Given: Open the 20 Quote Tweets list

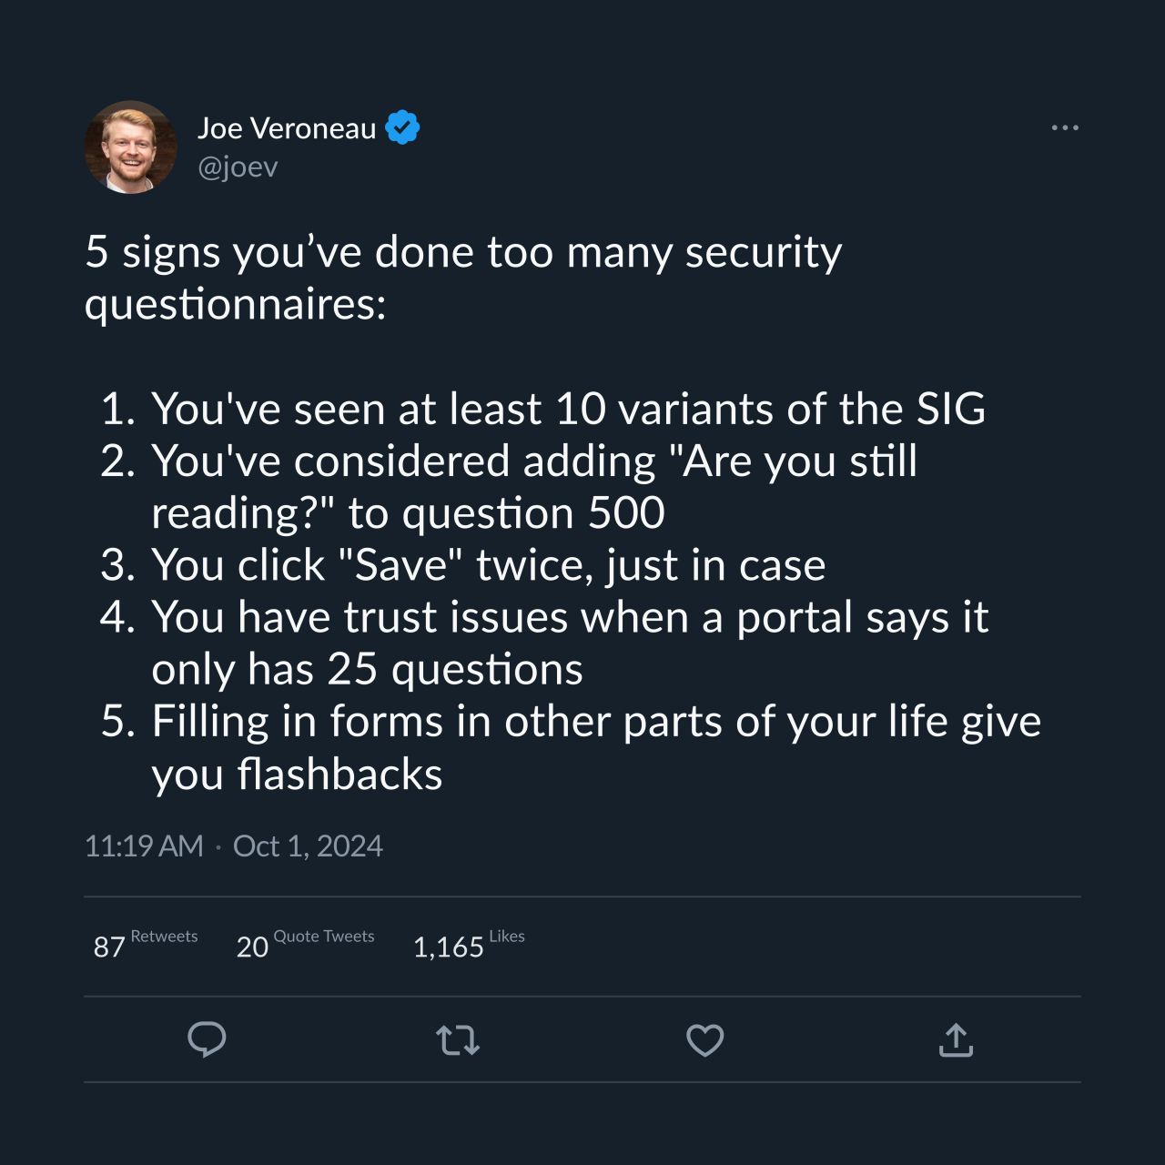Looking at the screenshot, I should point(305,944).
